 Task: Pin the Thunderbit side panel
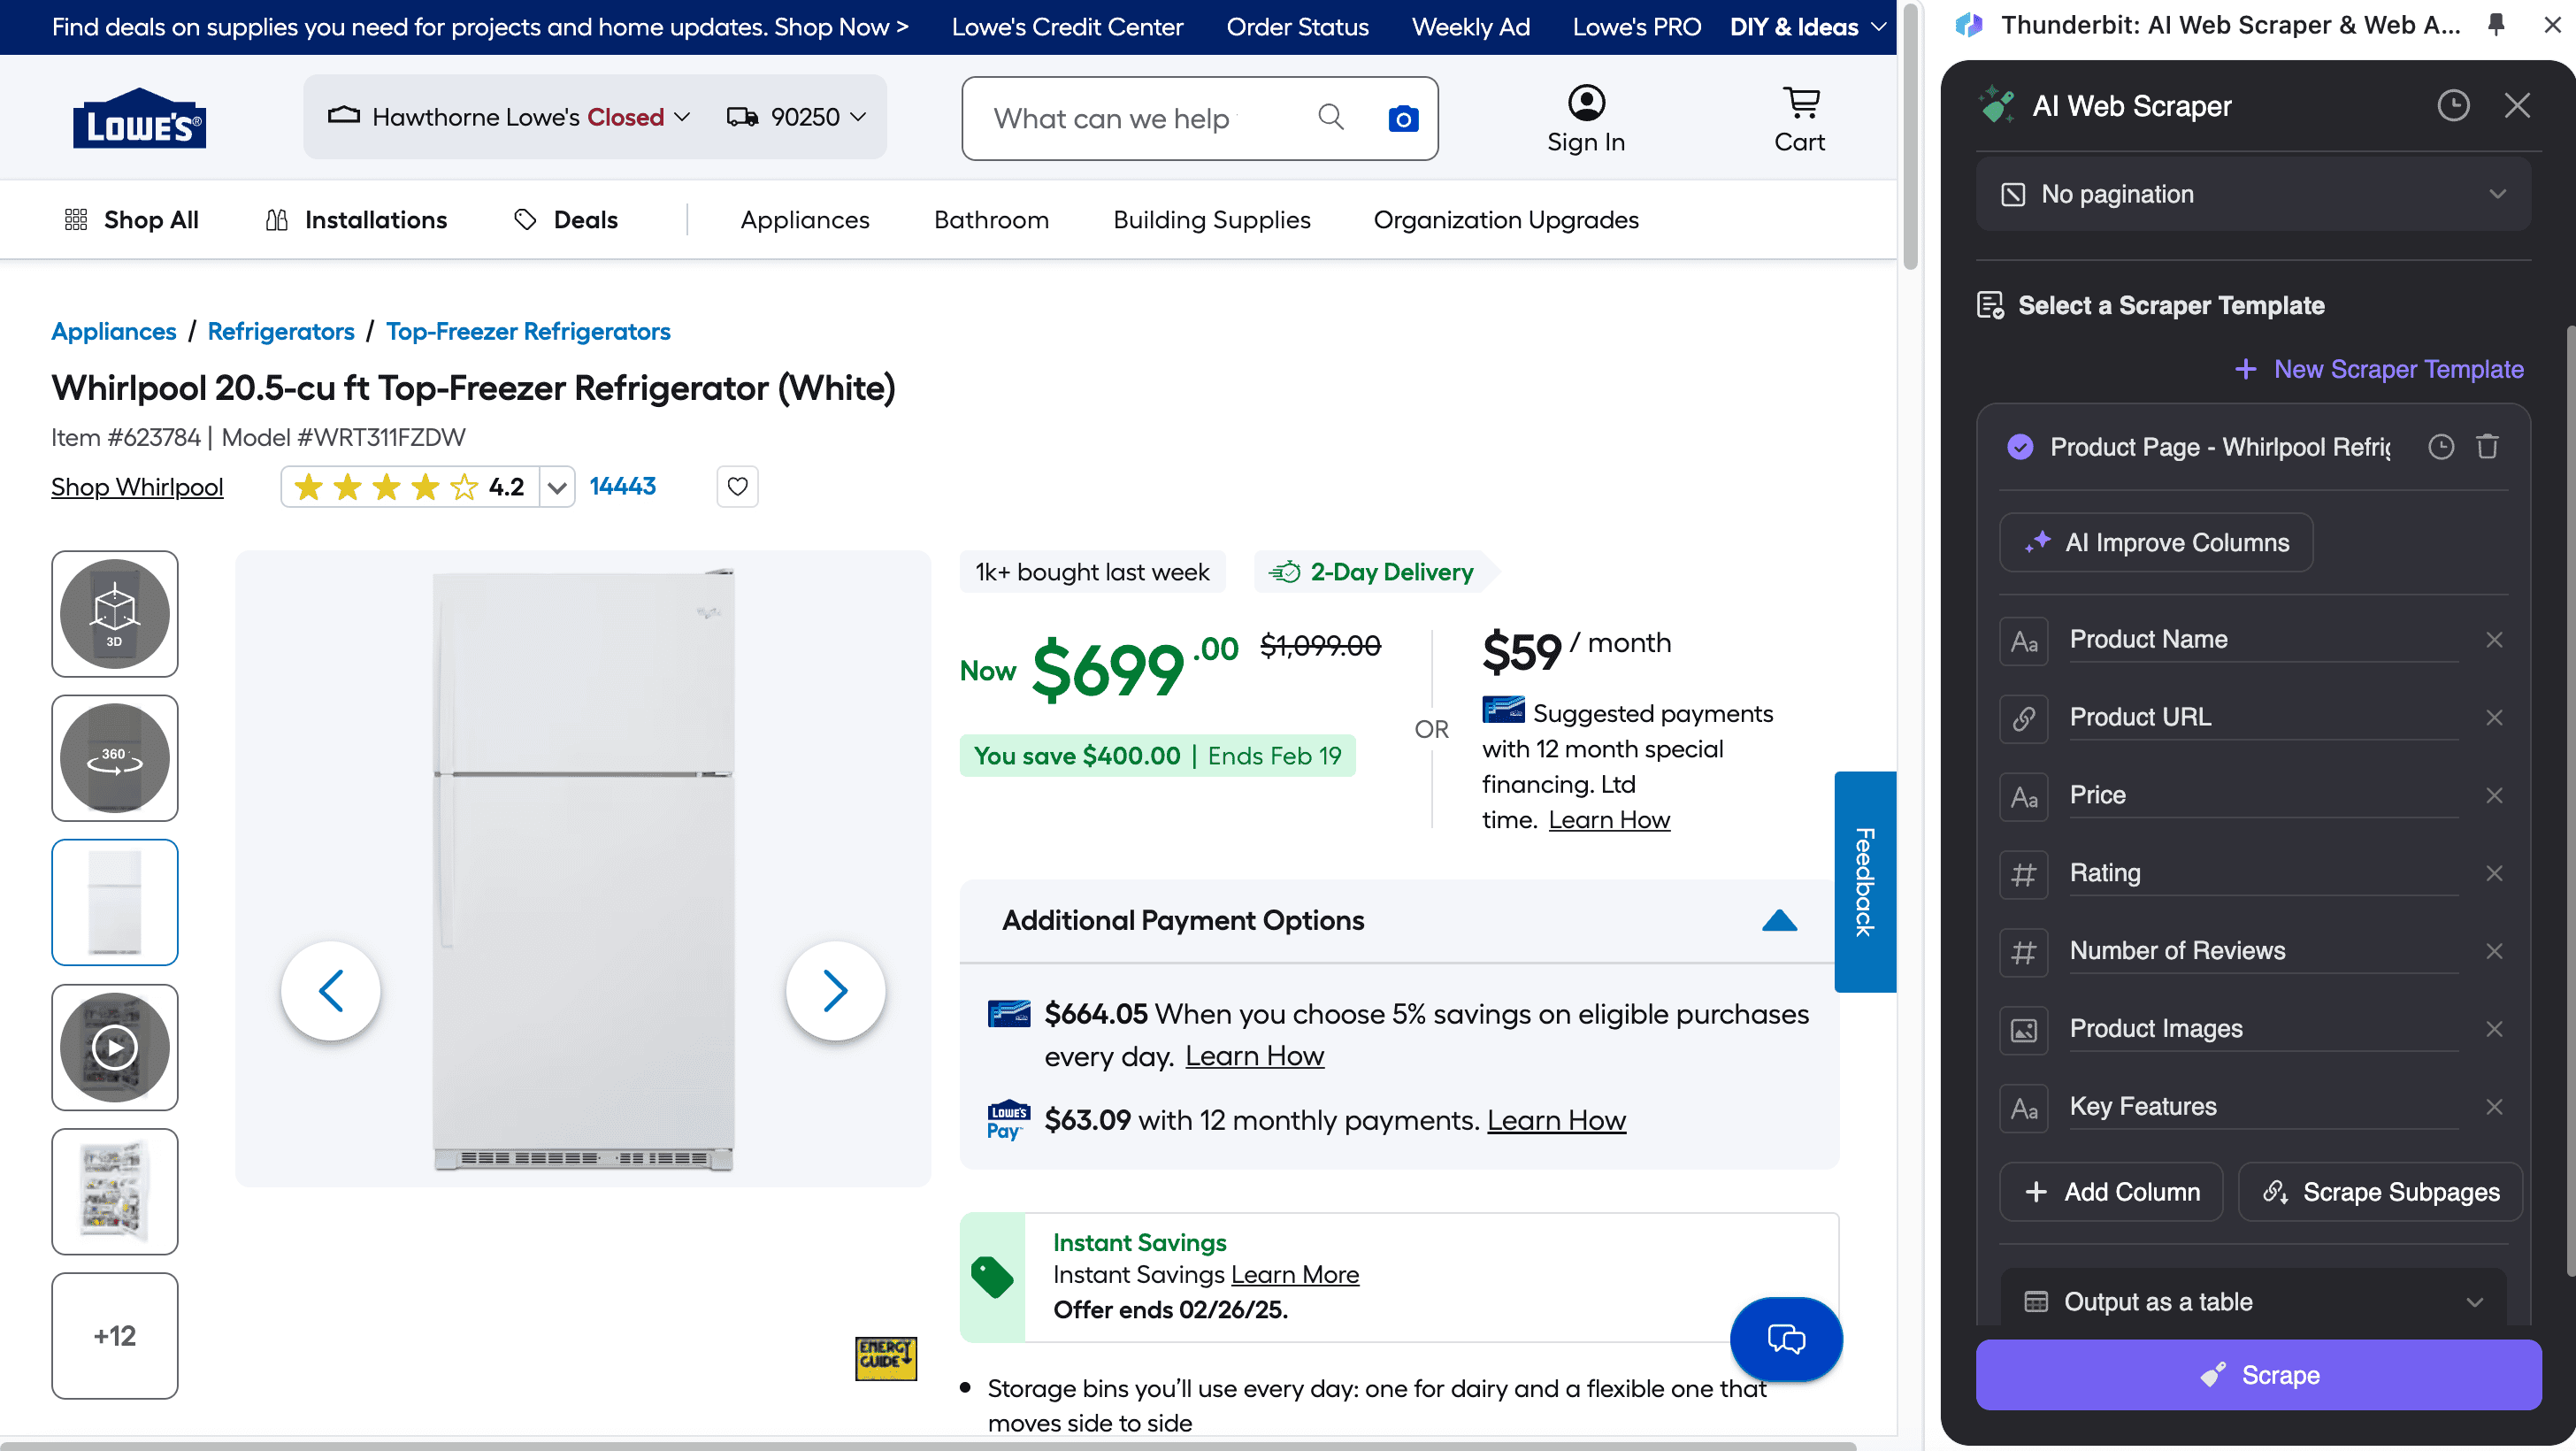(2496, 25)
